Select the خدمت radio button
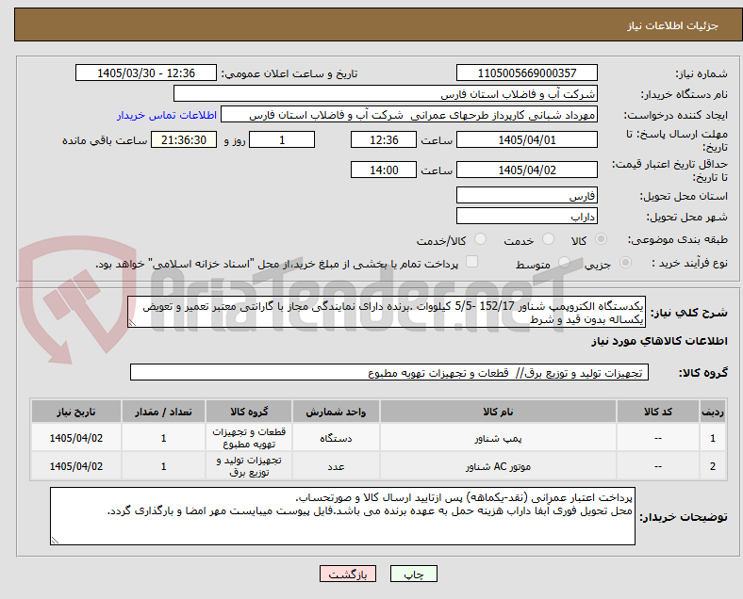Image resolution: width=743 pixels, height=599 pixels. pos(548,239)
